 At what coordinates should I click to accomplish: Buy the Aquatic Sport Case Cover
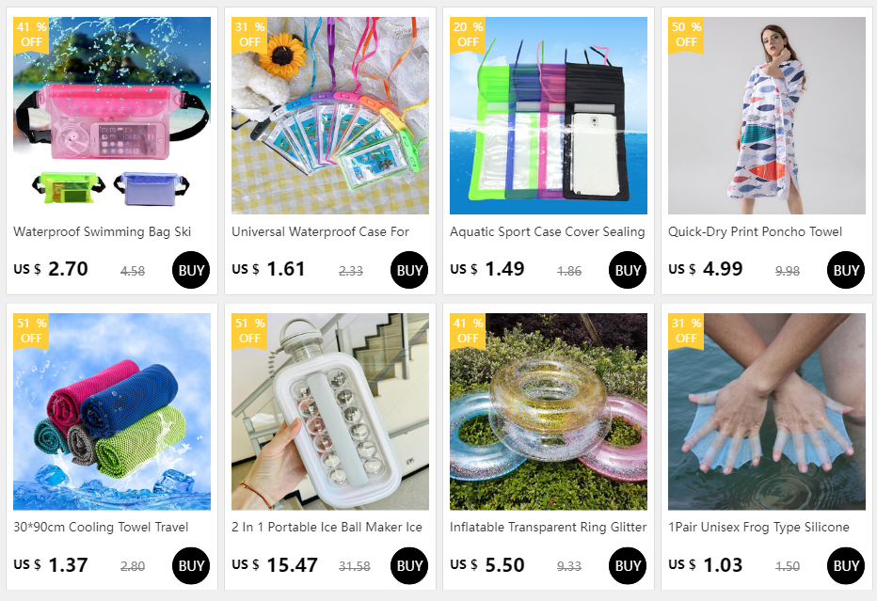pyautogui.click(x=628, y=270)
